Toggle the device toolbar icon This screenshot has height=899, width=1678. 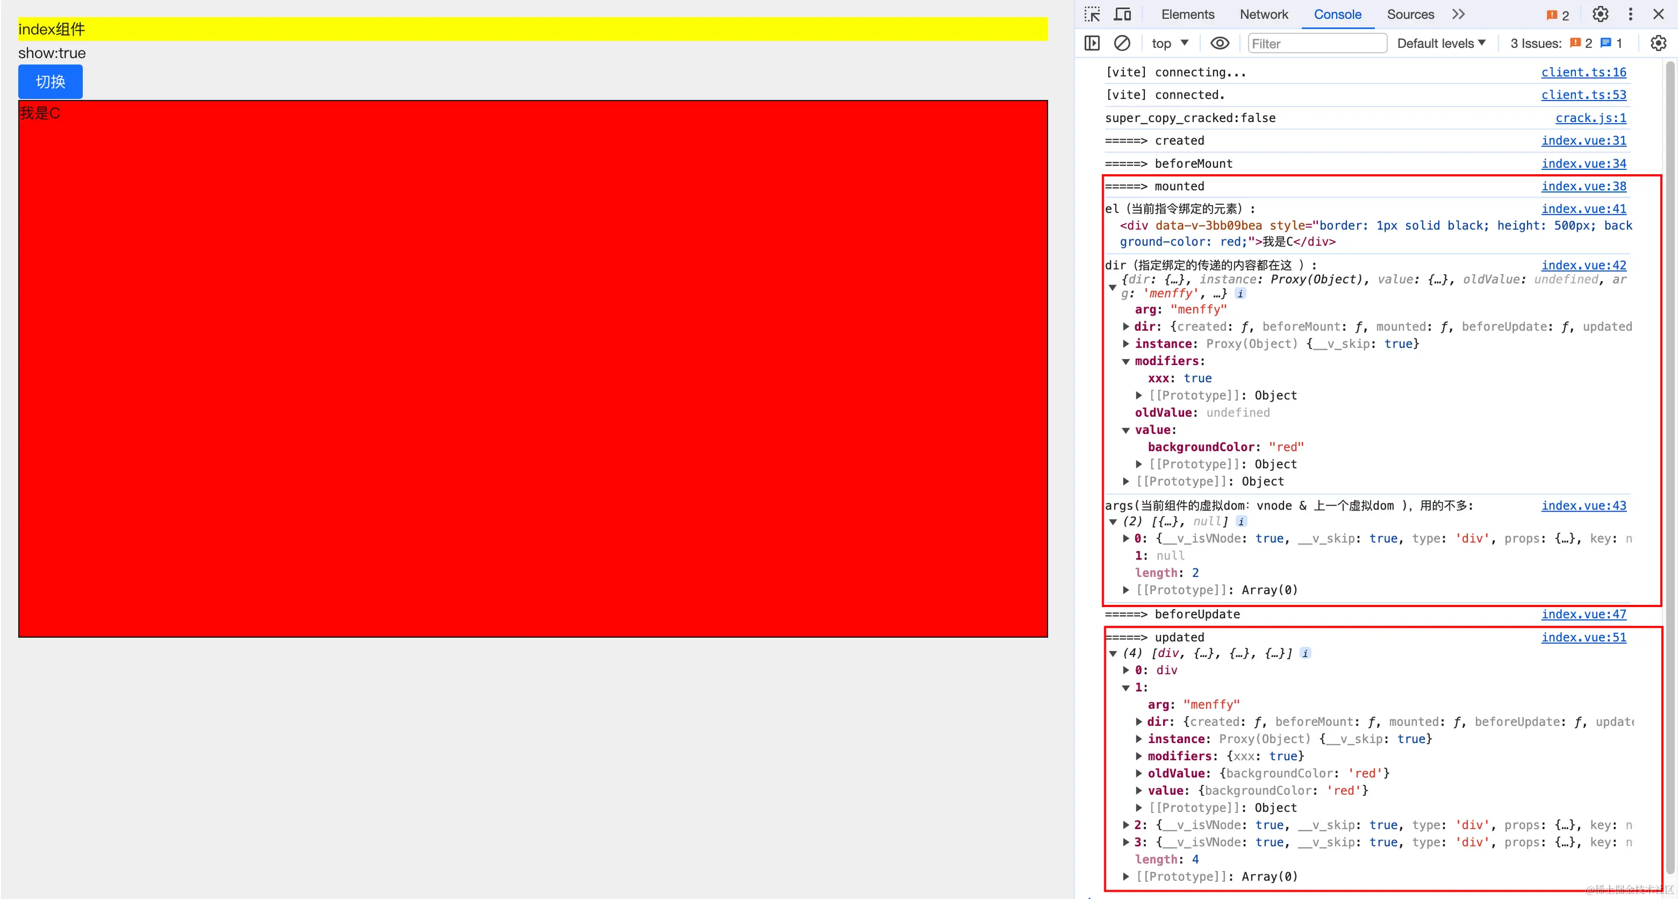point(1123,14)
